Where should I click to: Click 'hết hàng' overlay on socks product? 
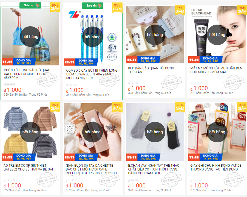click(x=155, y=132)
